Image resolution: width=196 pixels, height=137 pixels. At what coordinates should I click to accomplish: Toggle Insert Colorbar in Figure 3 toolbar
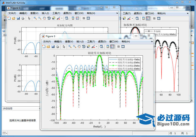point(108,47)
